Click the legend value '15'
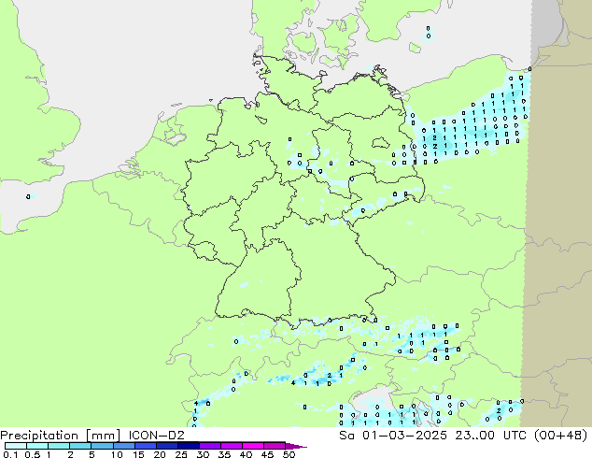This screenshot has height=458, width=592. click(x=138, y=454)
